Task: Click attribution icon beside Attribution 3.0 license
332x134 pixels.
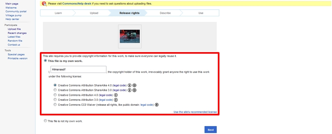Action: pyautogui.click(x=116, y=100)
